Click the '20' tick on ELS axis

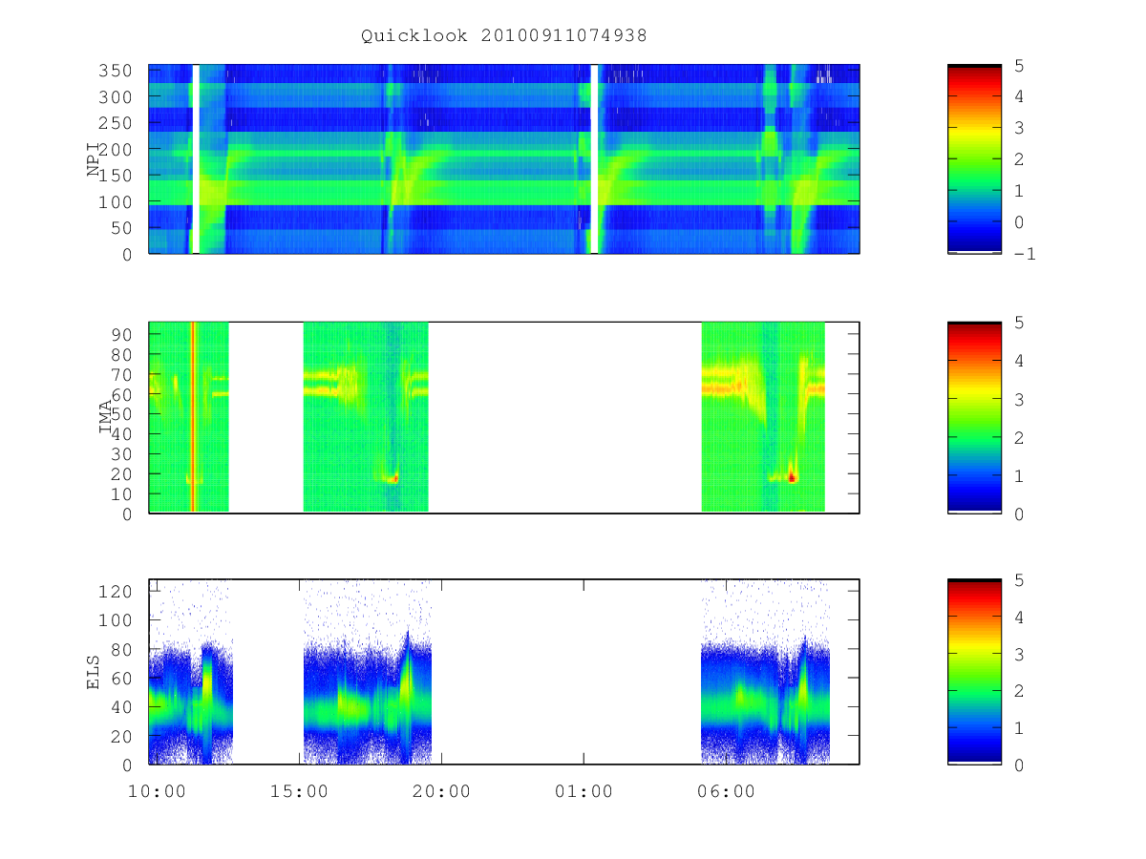[x=120, y=736]
